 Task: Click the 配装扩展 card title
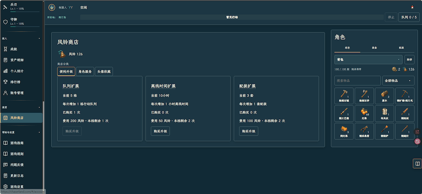(247, 86)
